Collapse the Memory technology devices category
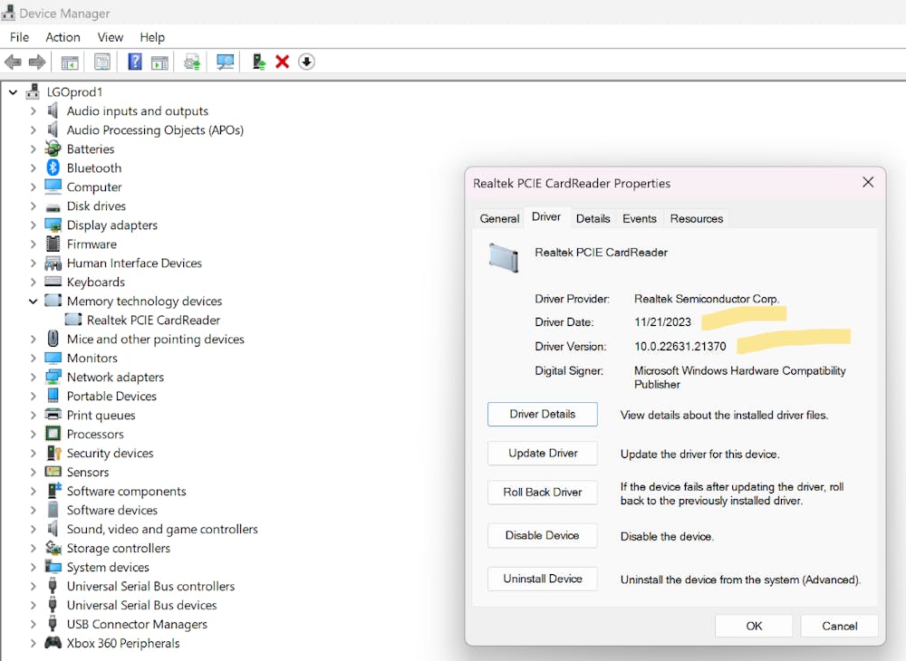The width and height of the screenshot is (906, 661). click(33, 301)
